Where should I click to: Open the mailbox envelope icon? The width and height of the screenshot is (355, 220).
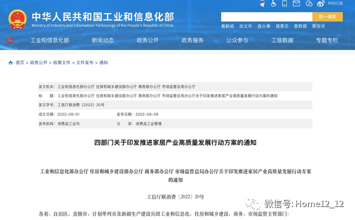click(296, 4)
